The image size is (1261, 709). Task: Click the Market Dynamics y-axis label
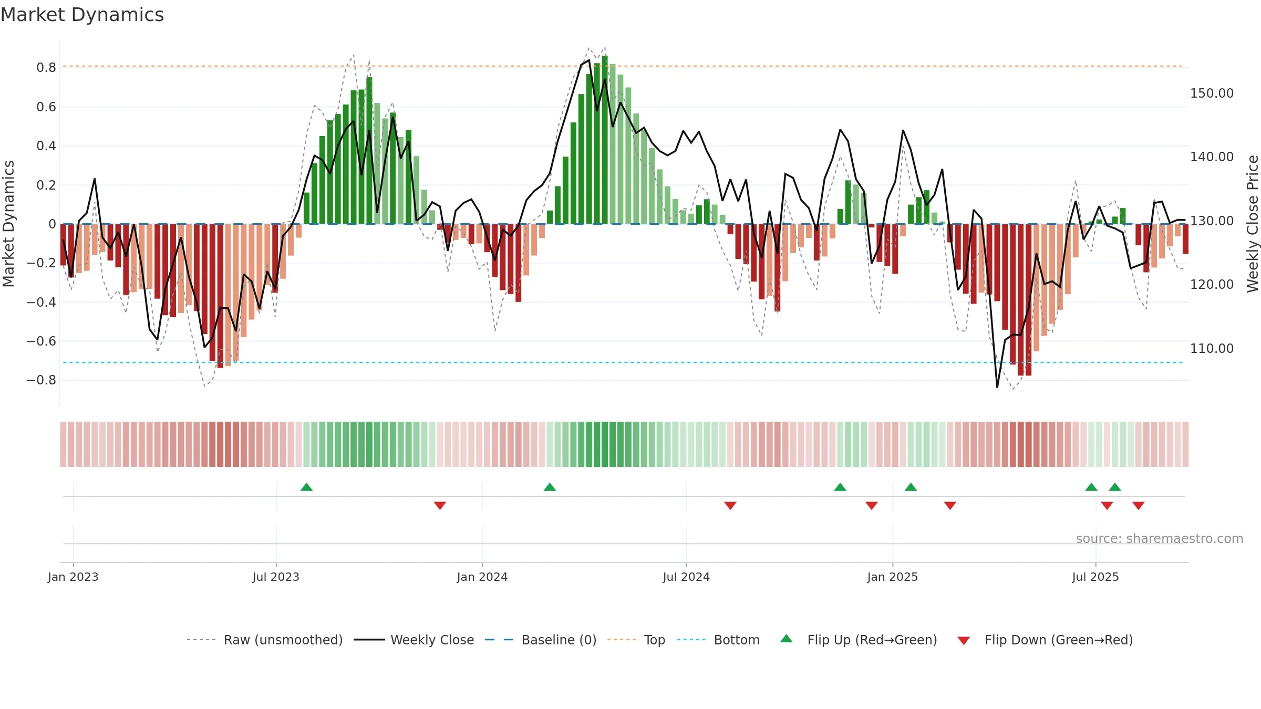pos(8,224)
